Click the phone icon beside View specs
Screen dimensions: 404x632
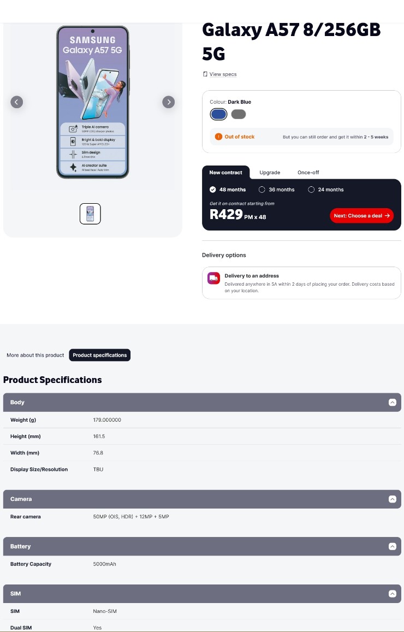(205, 74)
